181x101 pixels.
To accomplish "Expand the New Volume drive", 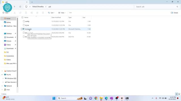I will (3, 82).
